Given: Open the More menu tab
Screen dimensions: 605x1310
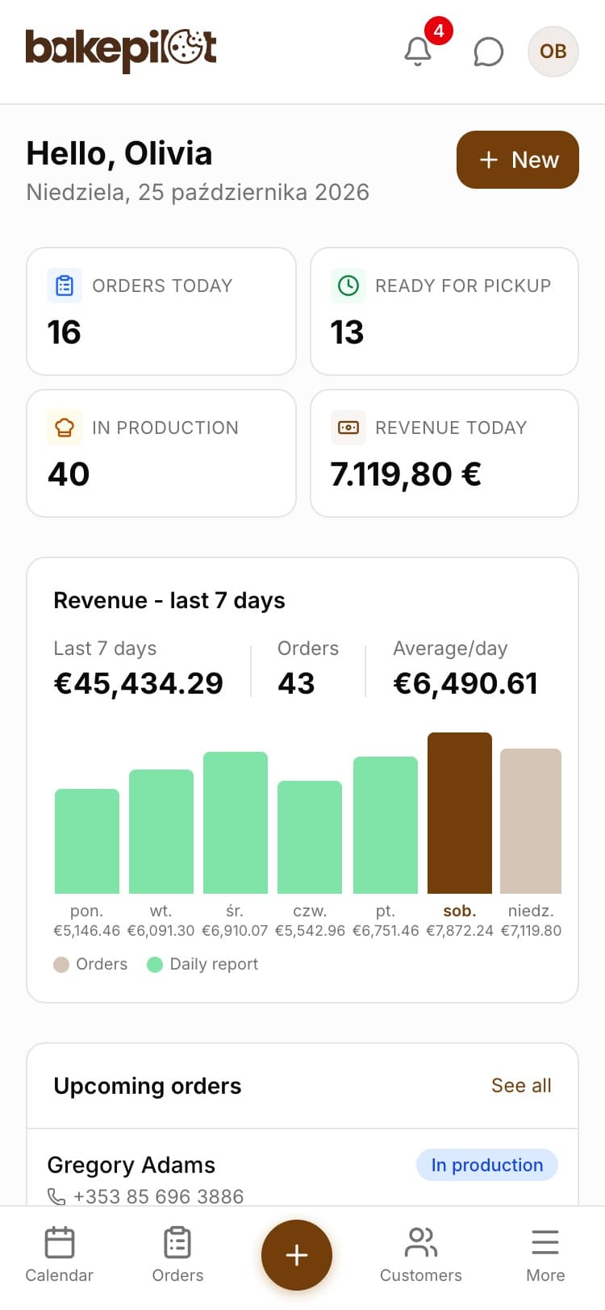Looking at the screenshot, I should click(545, 1255).
